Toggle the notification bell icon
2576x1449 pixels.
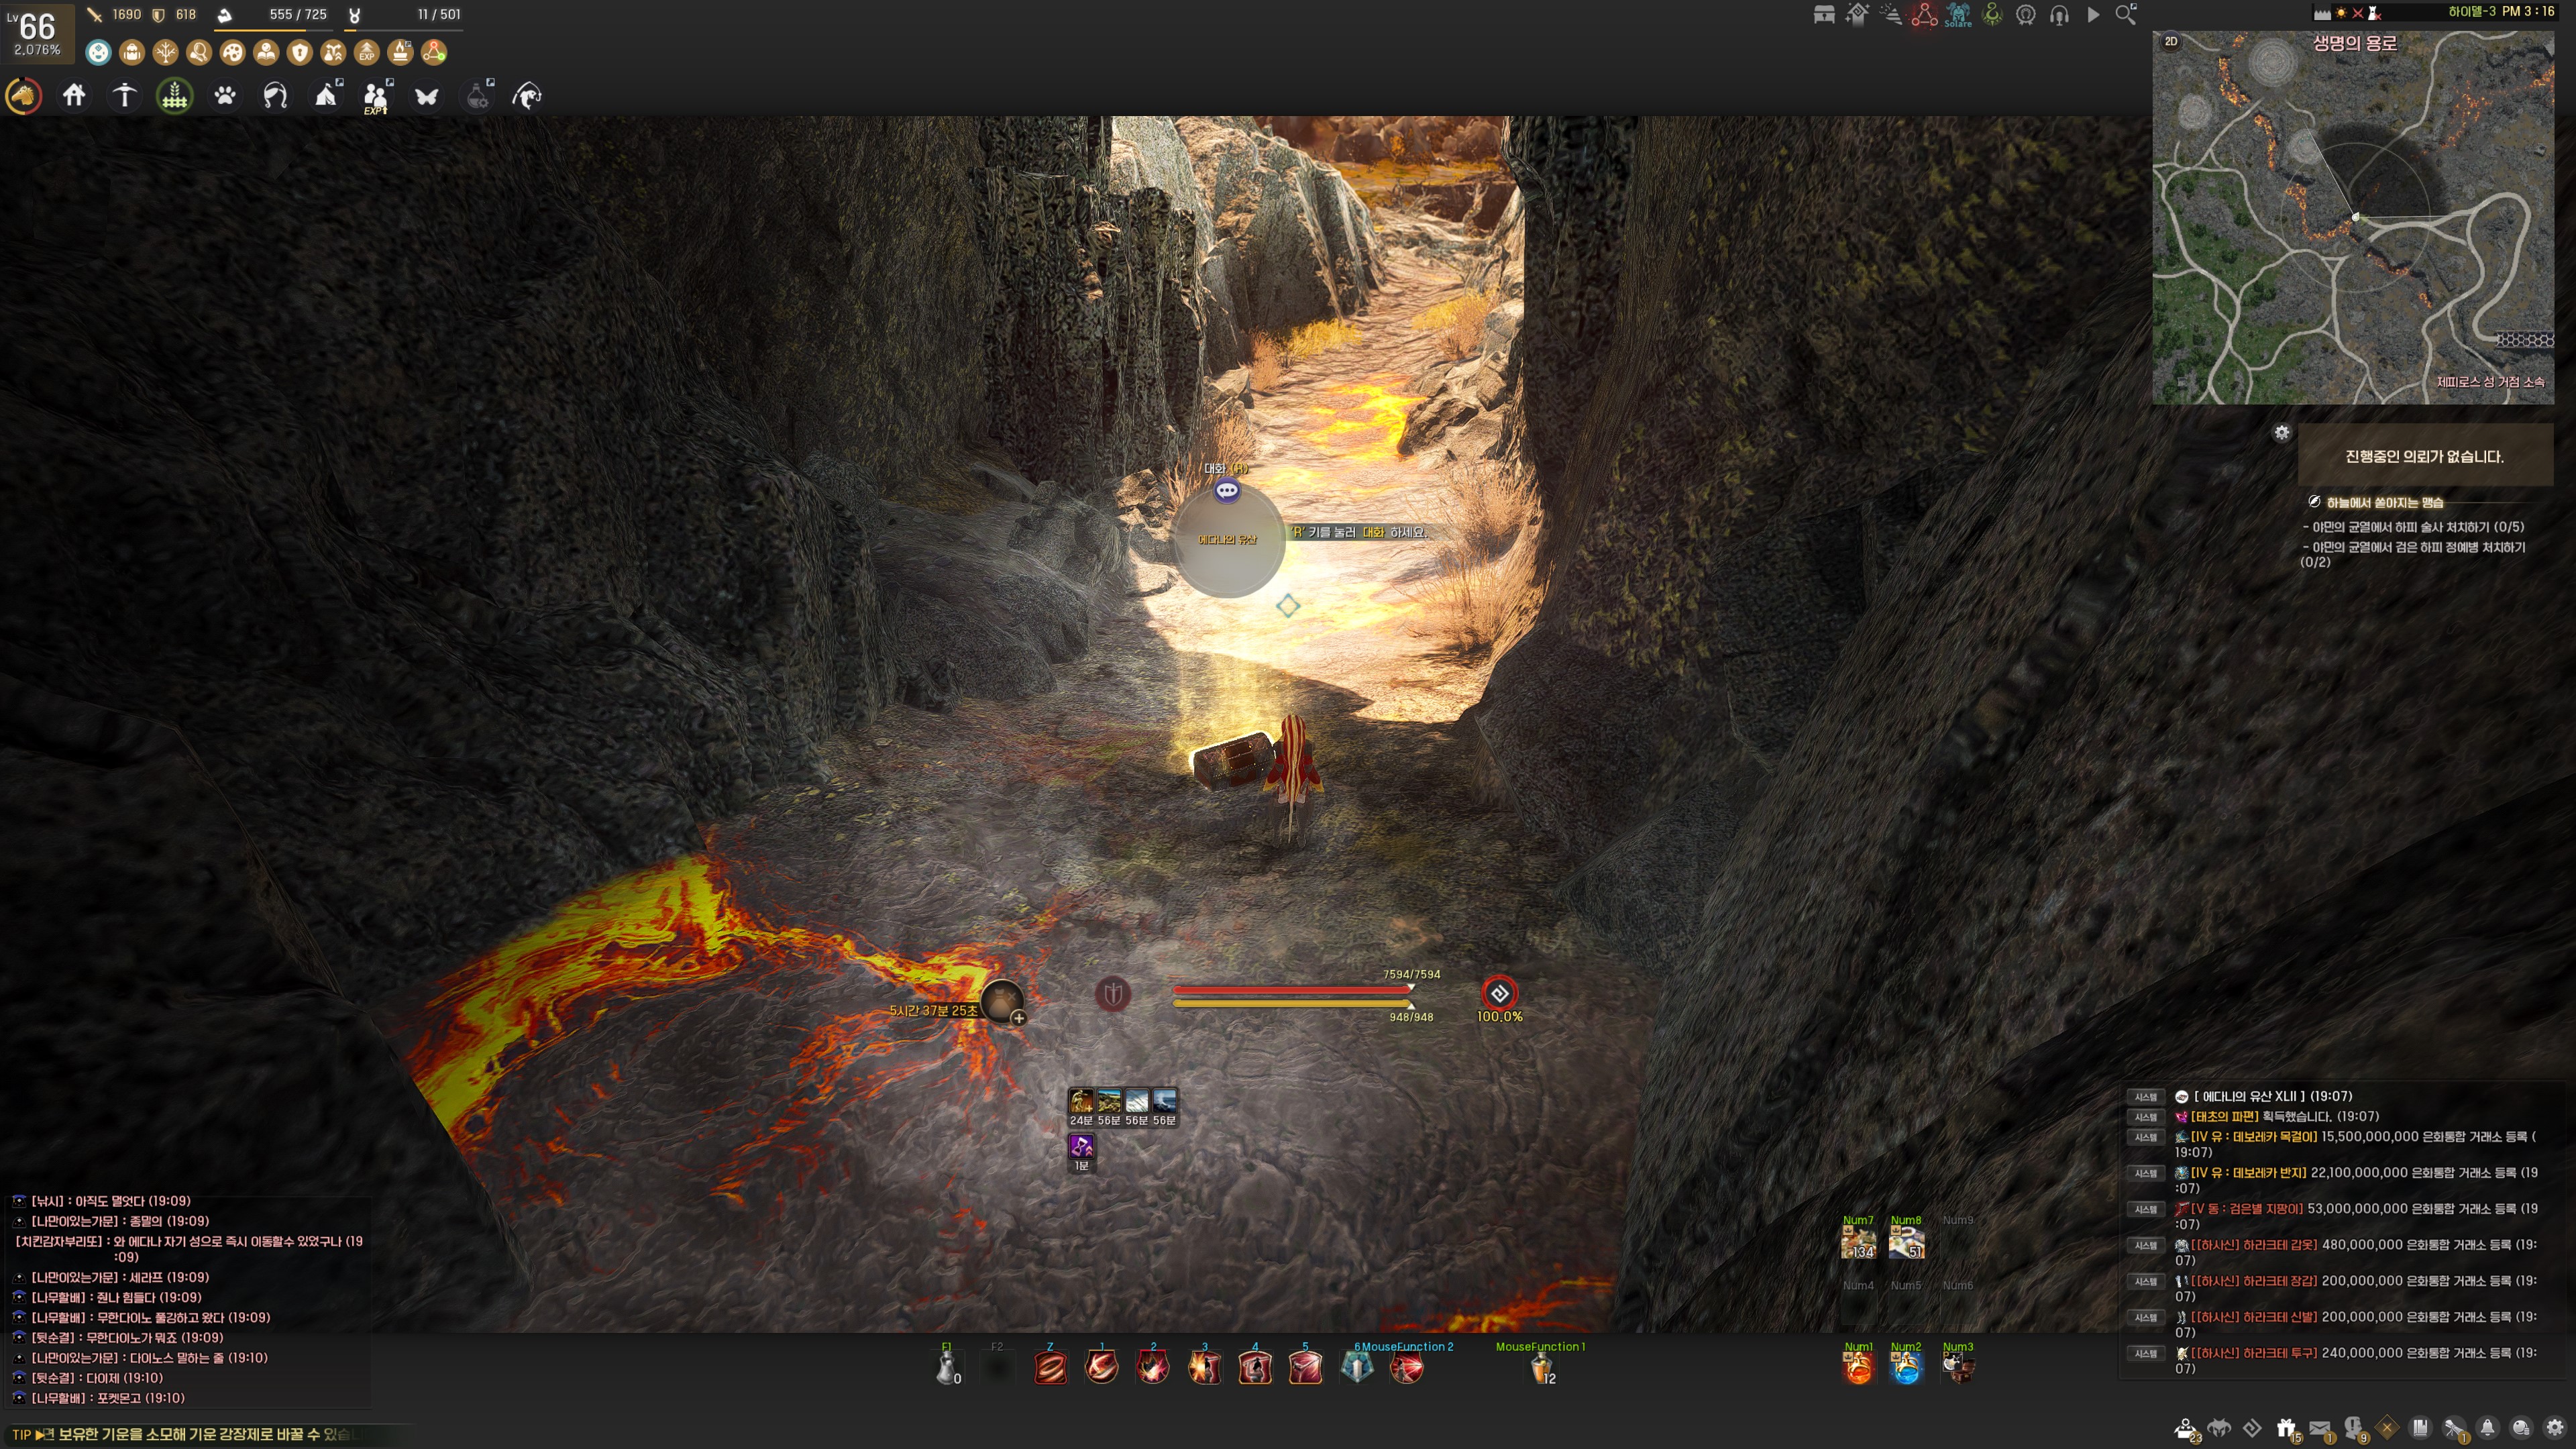coord(2487,1428)
